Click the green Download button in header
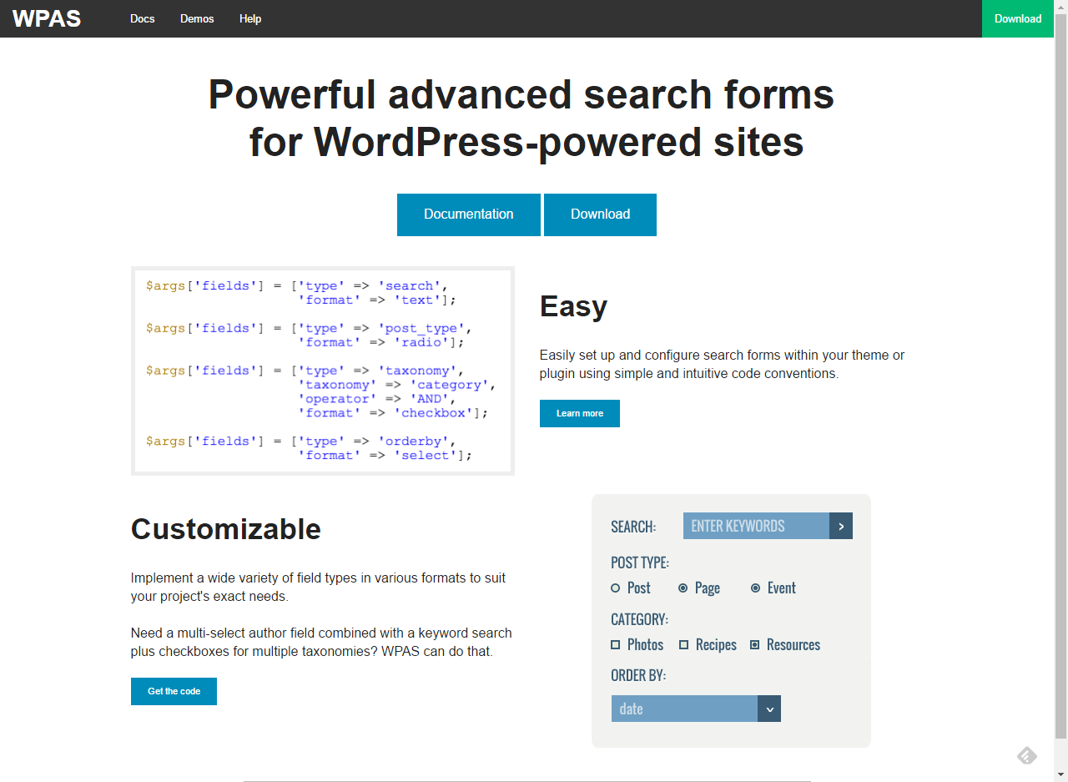The width and height of the screenshot is (1068, 782). click(1018, 18)
